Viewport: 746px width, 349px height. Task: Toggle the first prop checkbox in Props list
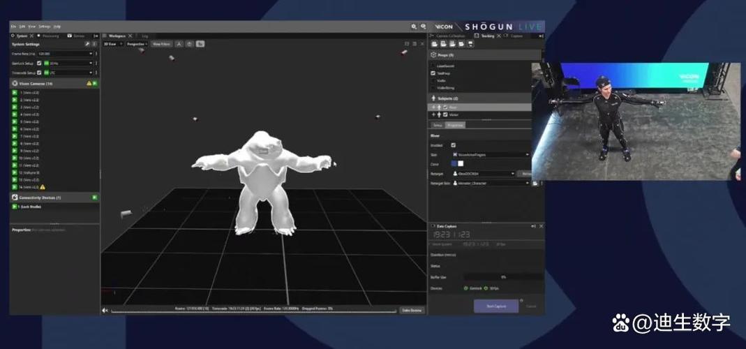tap(433, 66)
